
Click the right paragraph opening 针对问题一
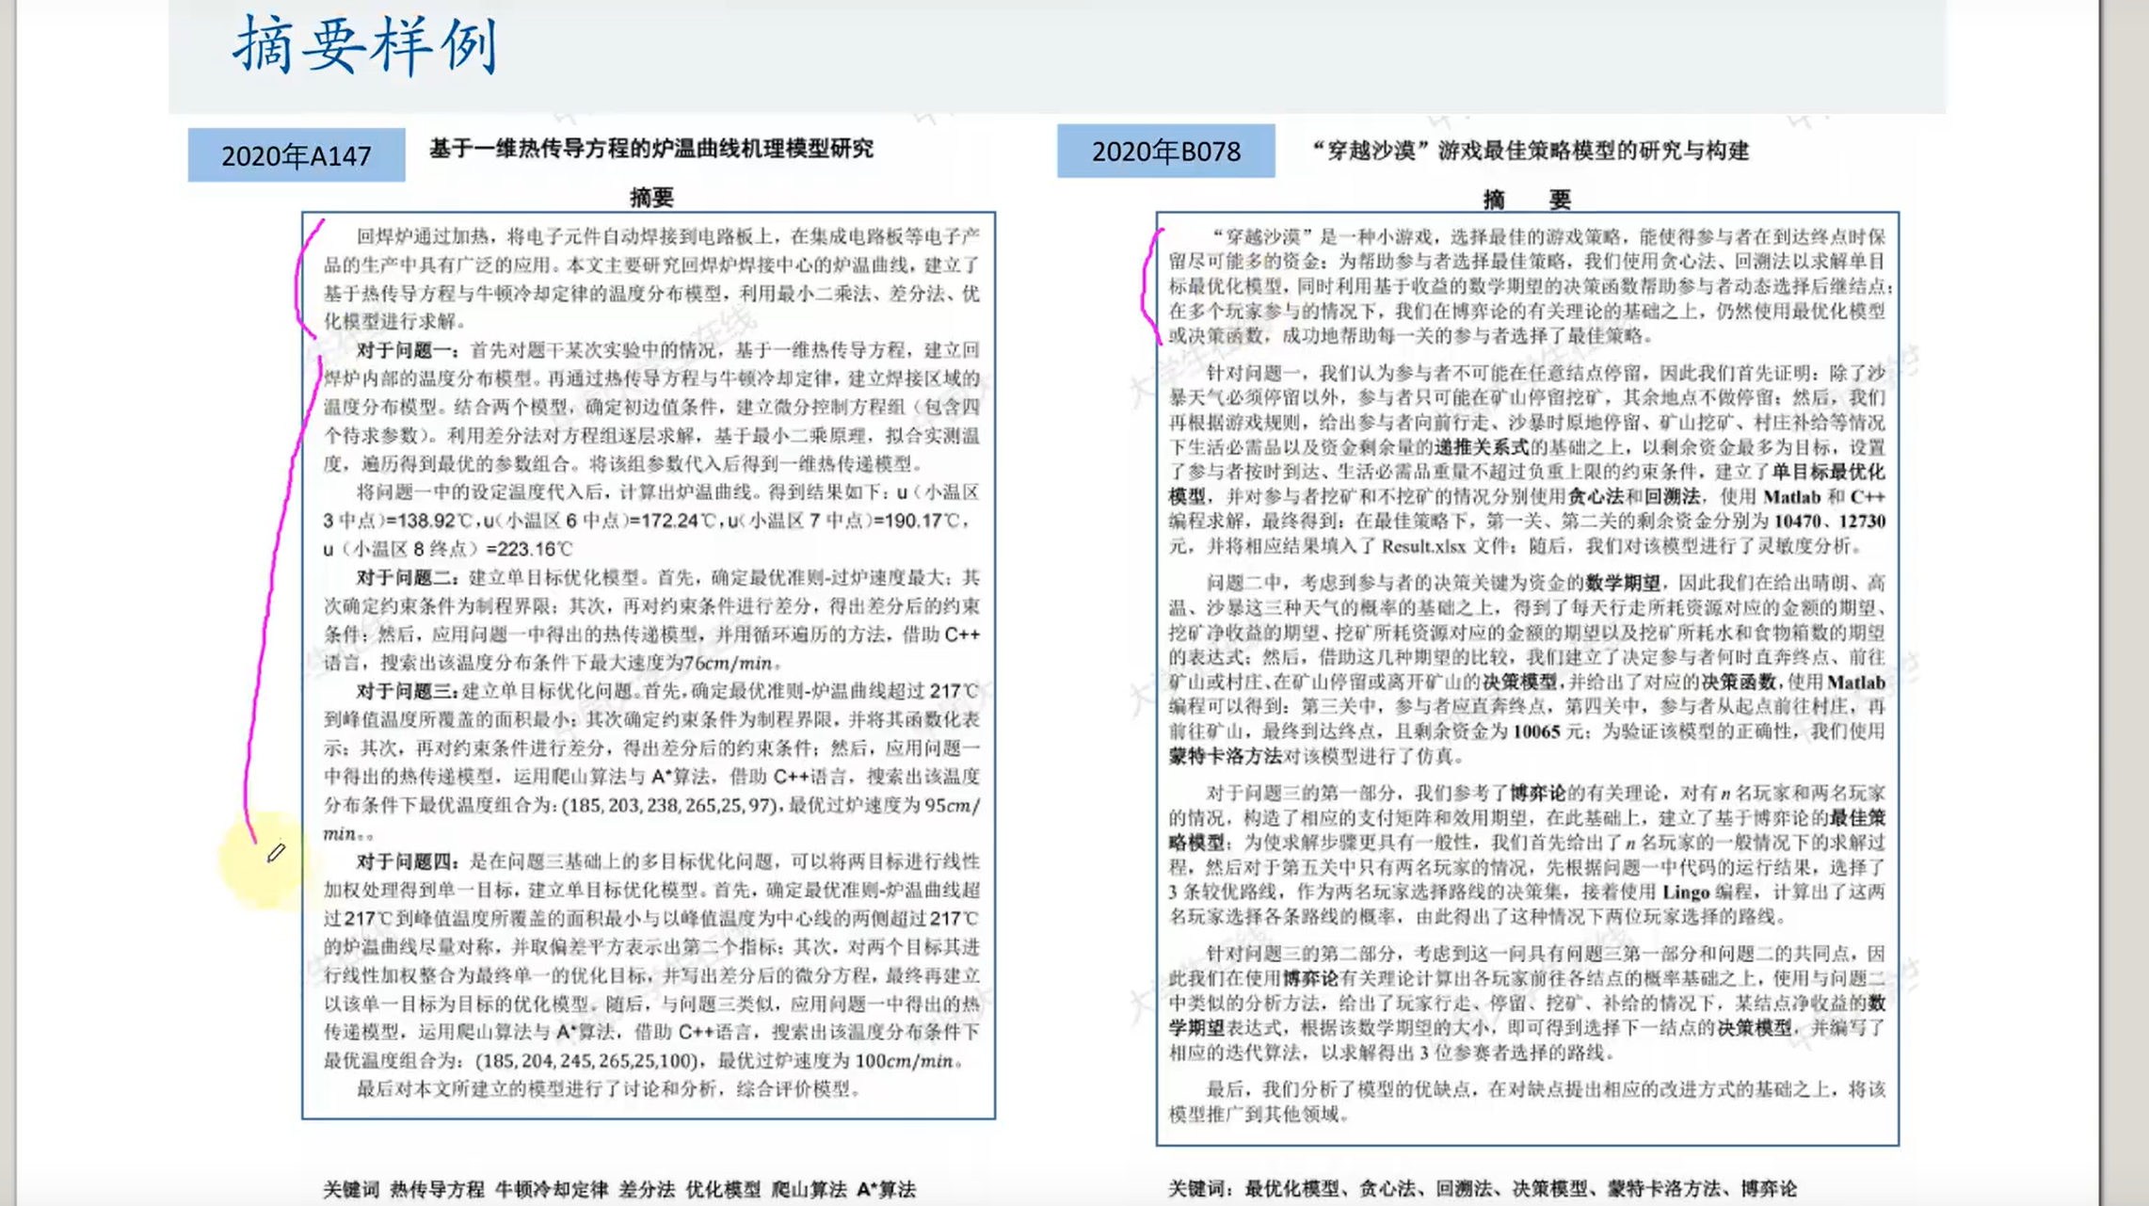pos(1254,373)
